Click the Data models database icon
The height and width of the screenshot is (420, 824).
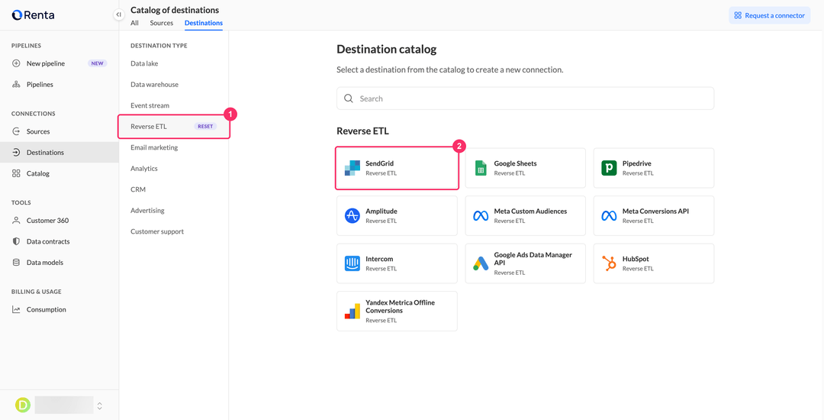(16, 262)
